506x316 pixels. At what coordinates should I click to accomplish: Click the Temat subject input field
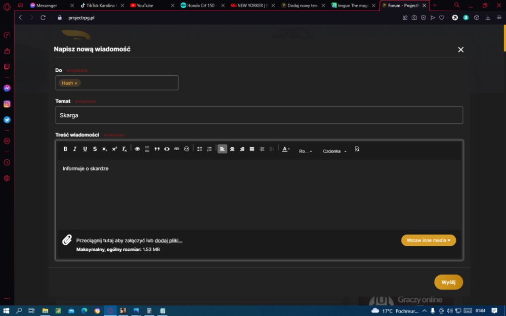pyautogui.click(x=259, y=115)
